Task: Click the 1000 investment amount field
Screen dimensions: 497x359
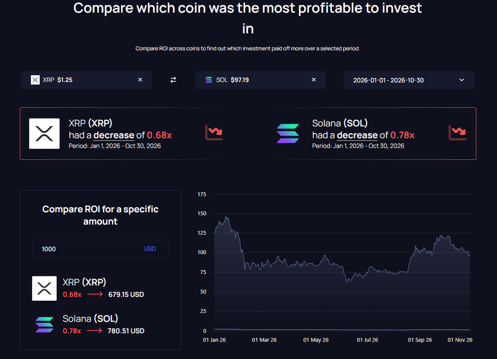Action: [x=100, y=249]
